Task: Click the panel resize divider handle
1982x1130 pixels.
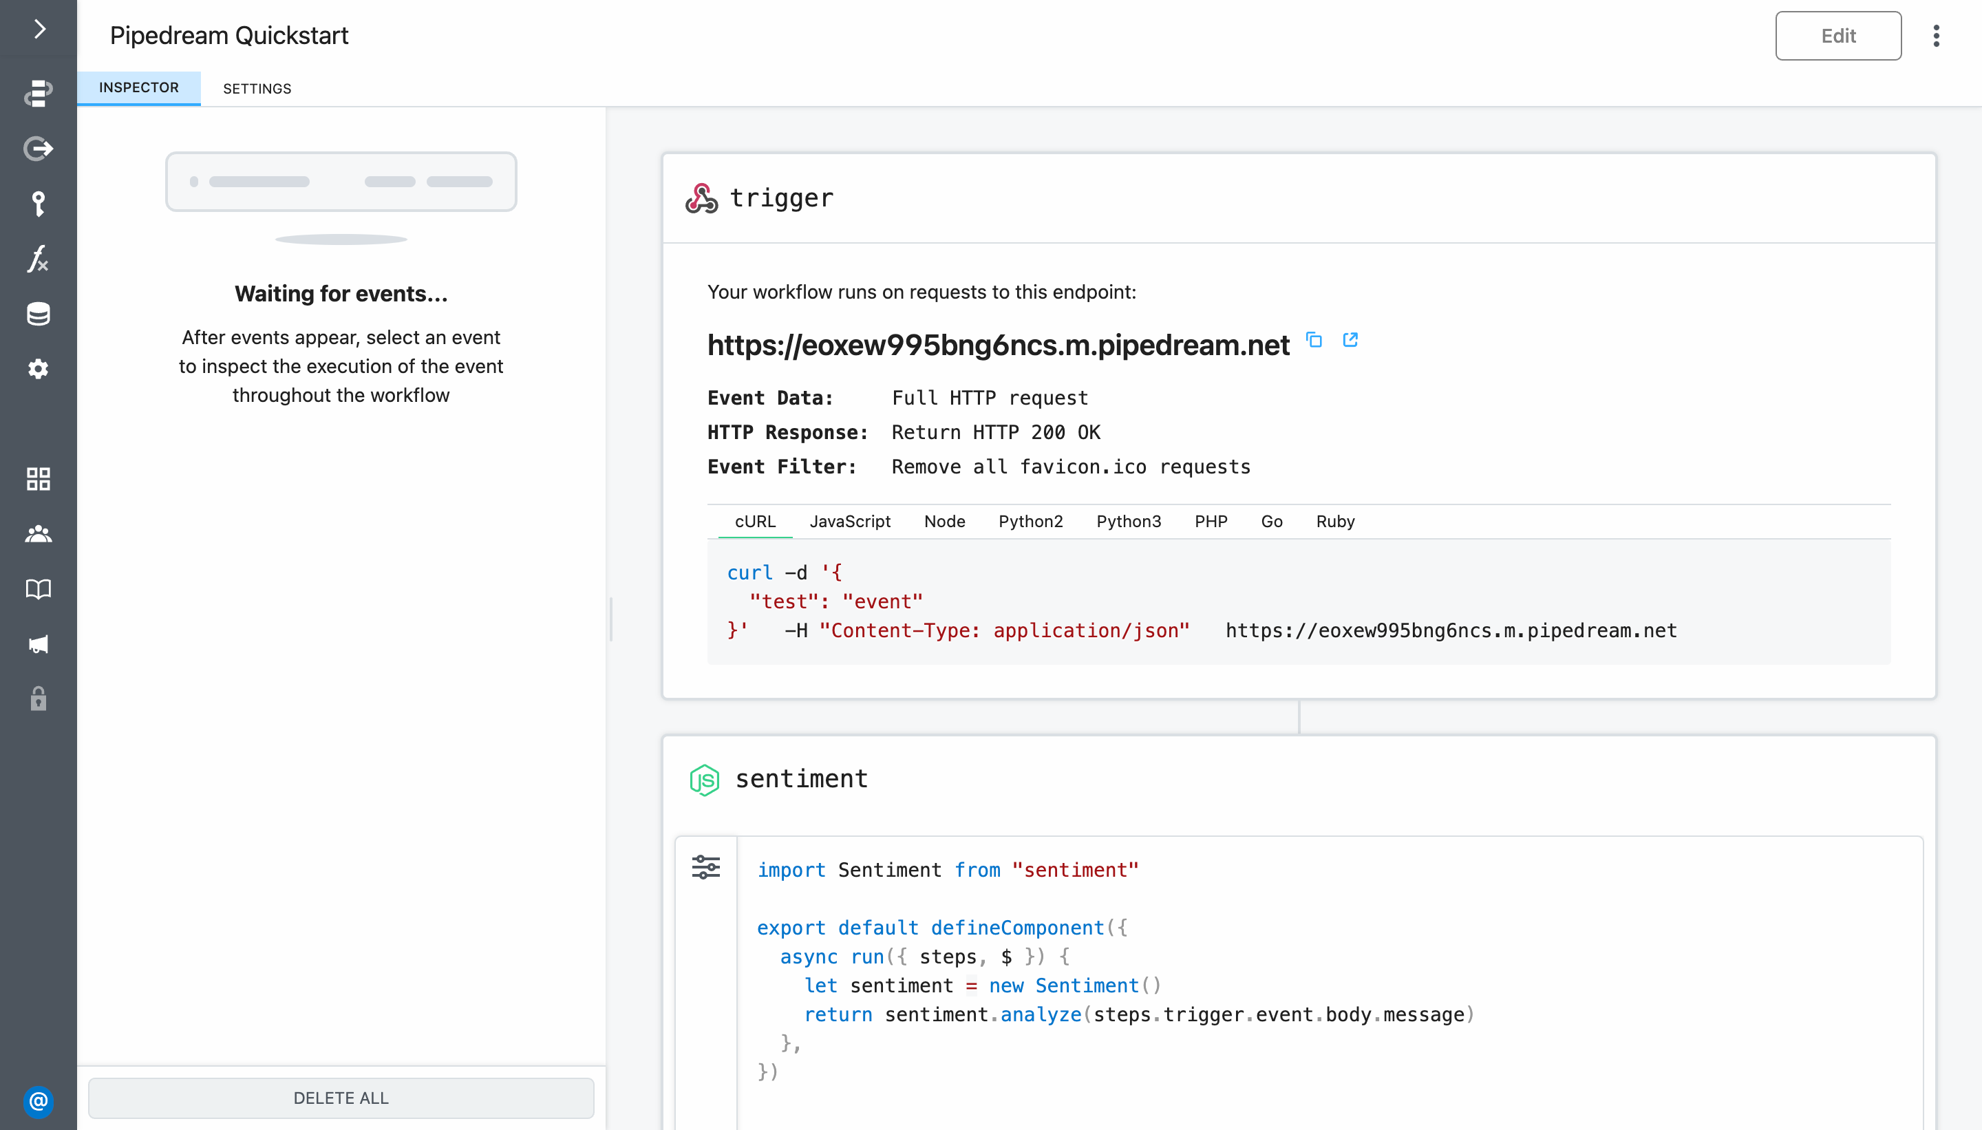Action: (x=612, y=619)
